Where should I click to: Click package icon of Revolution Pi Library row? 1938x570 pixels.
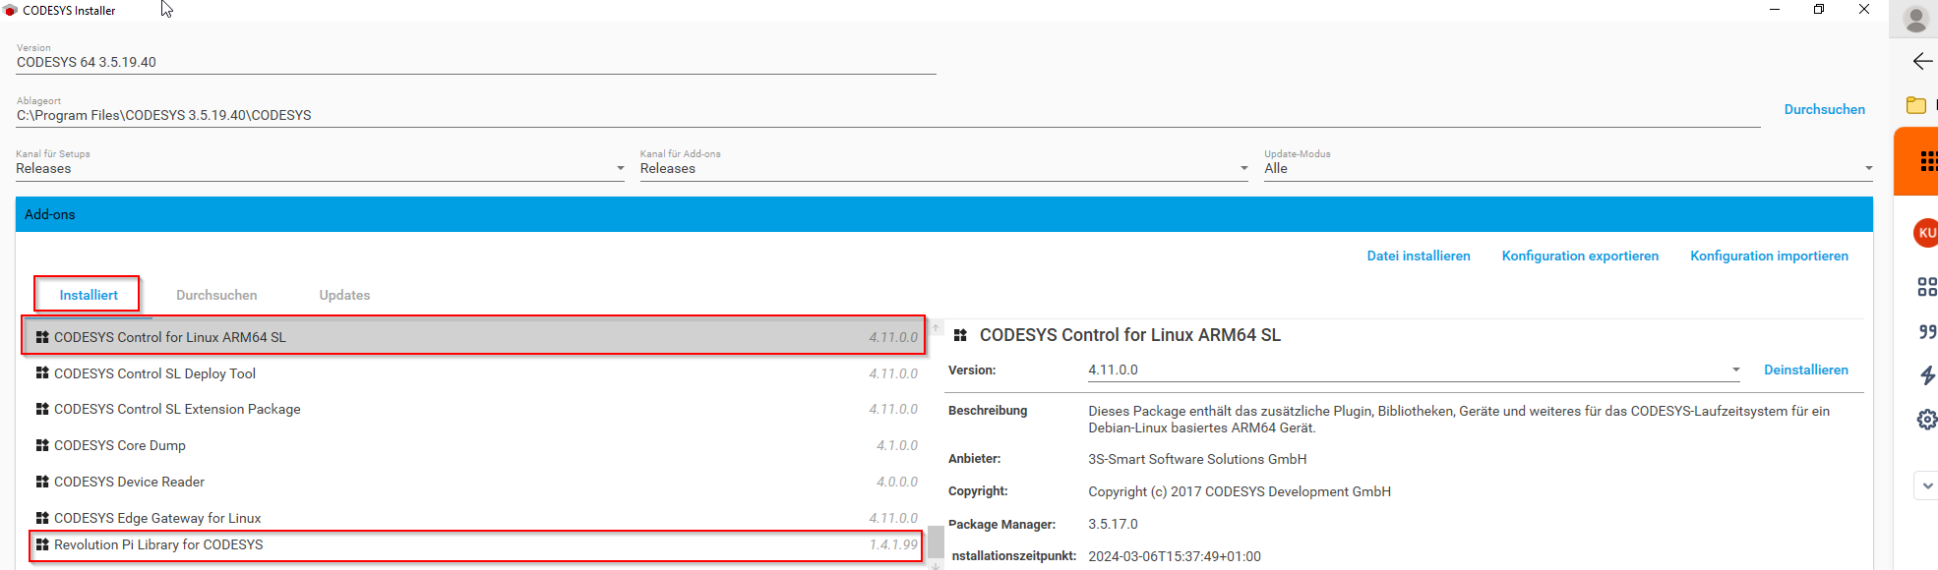pos(42,544)
